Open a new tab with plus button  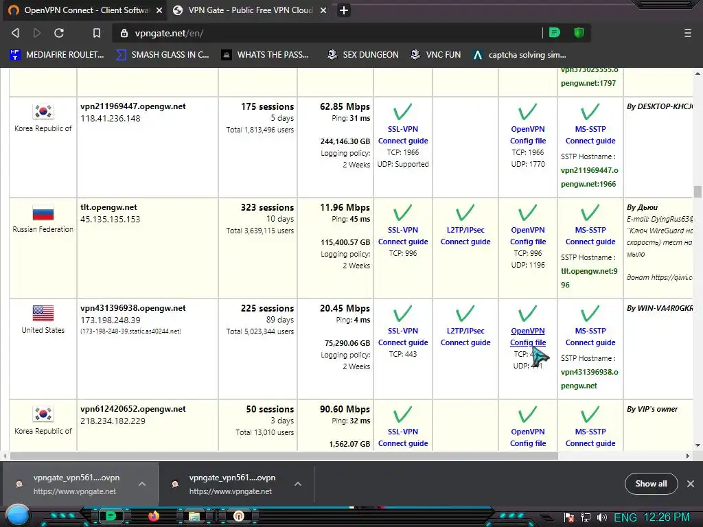coord(344,10)
